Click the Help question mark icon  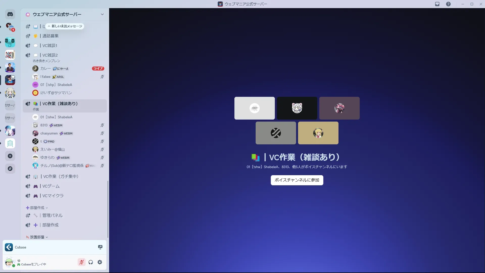[448, 4]
